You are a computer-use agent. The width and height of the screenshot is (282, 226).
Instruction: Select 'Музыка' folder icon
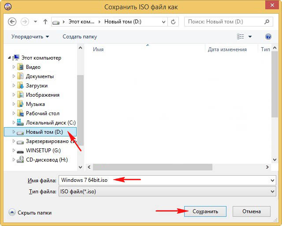(x=20, y=104)
